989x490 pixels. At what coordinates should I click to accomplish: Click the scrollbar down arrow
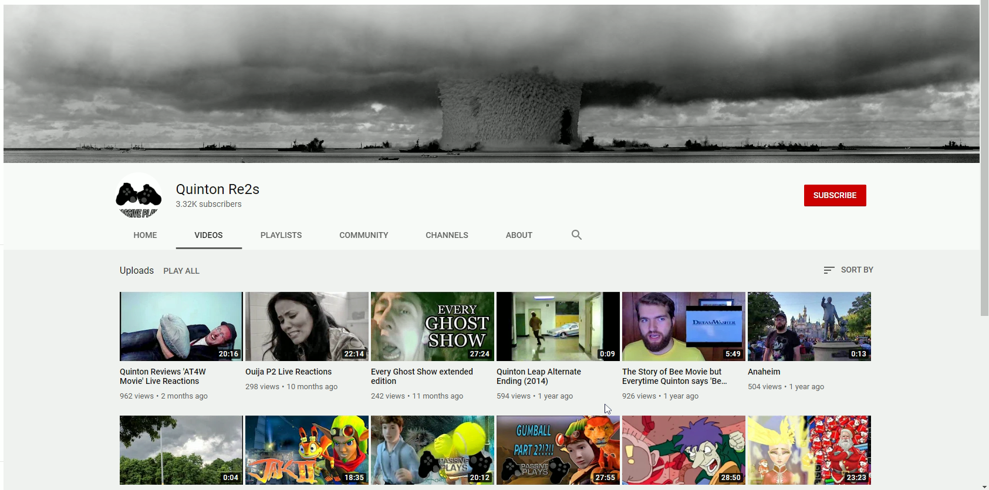[x=984, y=486]
